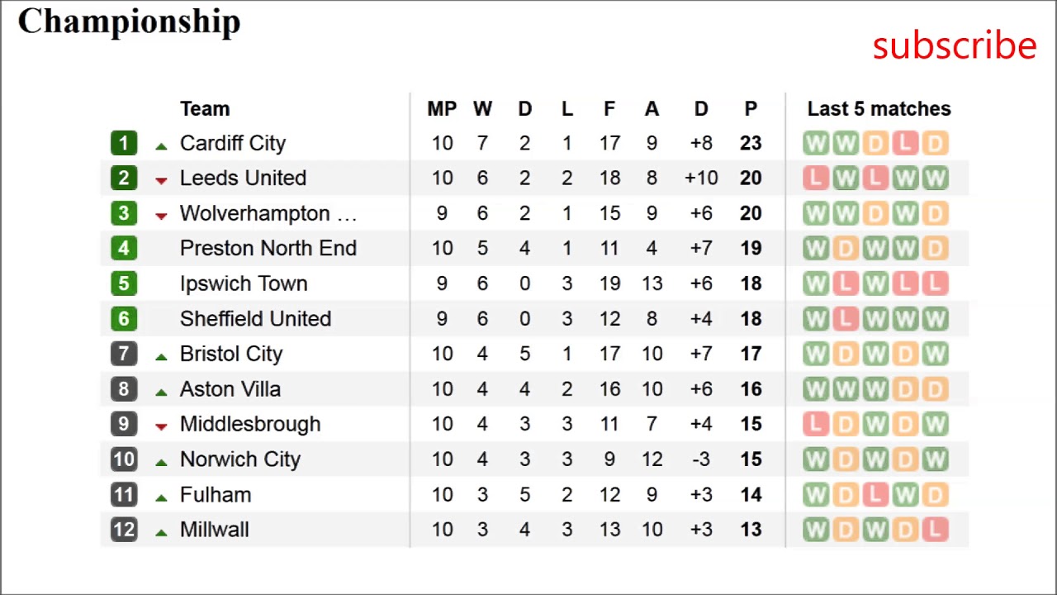The height and width of the screenshot is (595, 1057).
Task: Click Bristol City's grey position 7 badge
Action: point(124,354)
